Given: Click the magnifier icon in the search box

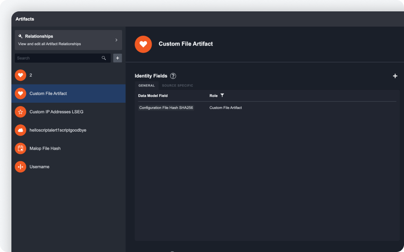Looking at the screenshot, I should 104,58.
